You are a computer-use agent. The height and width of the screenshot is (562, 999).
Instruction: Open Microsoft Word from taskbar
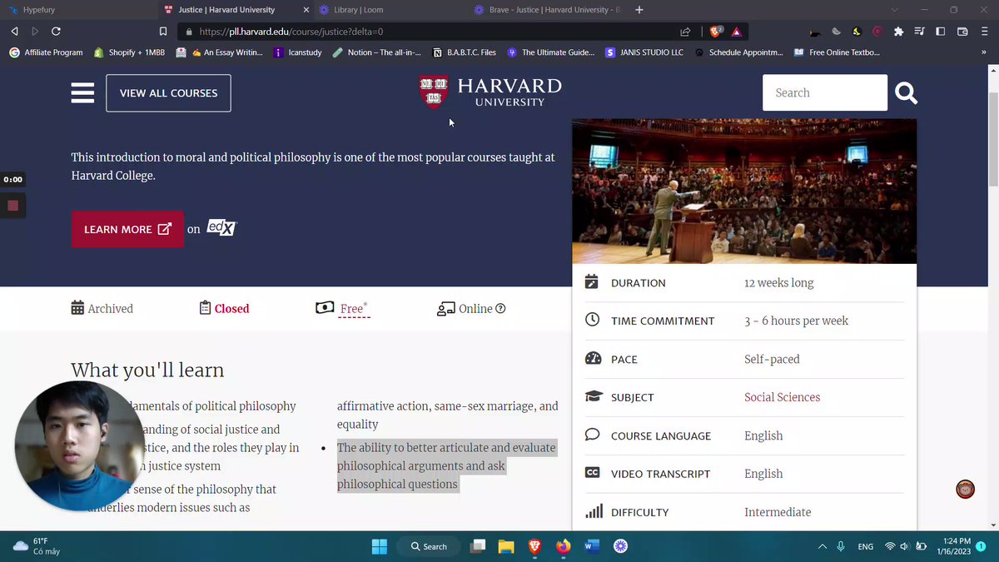click(592, 546)
